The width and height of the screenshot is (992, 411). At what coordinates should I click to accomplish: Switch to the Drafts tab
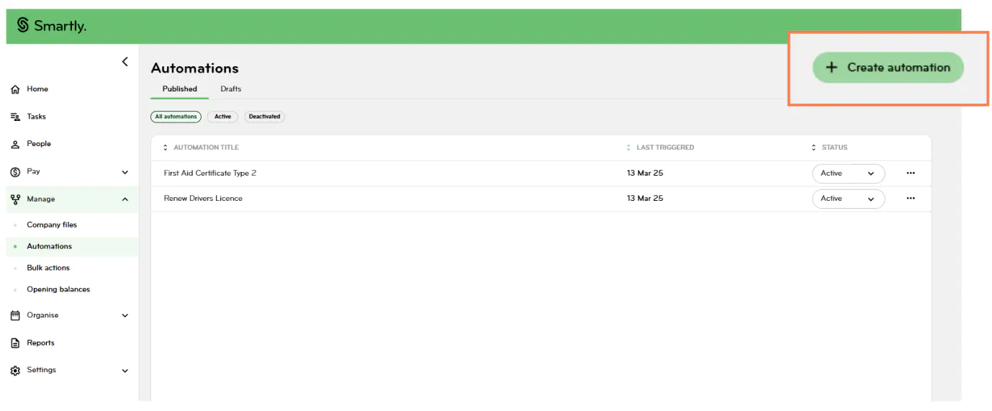(x=230, y=89)
